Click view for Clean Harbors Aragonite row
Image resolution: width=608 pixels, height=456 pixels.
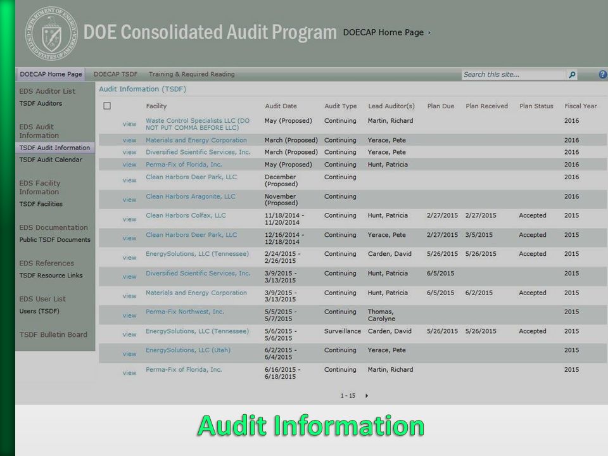[x=129, y=199]
